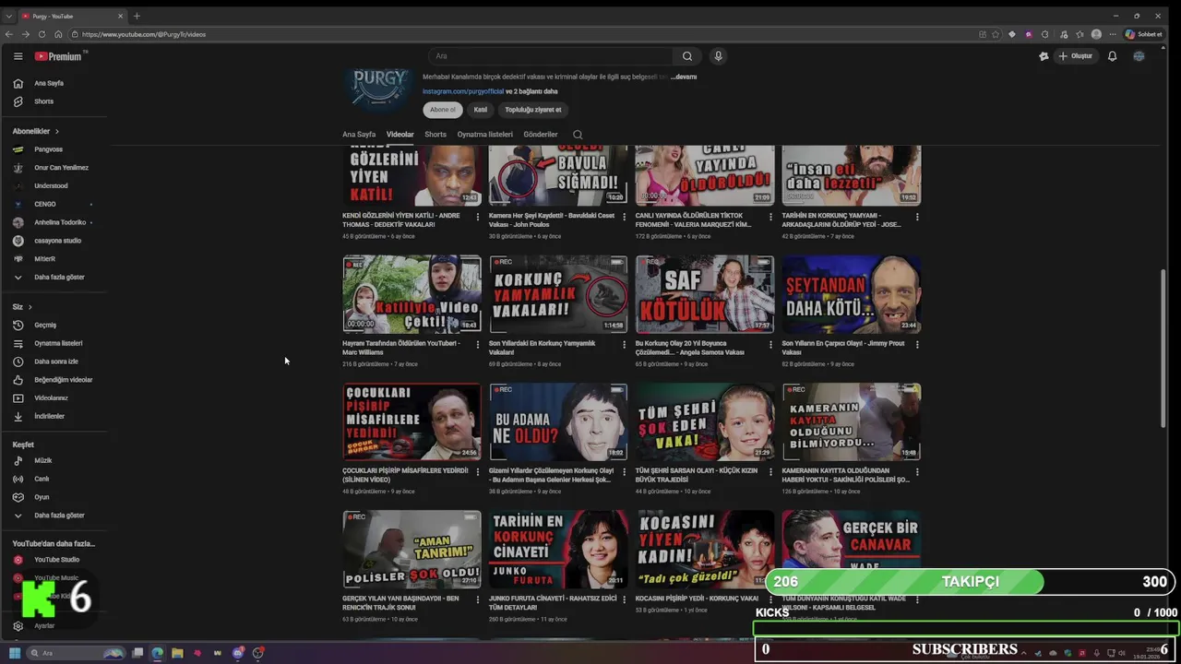Open browser extensions icon
This screenshot has height=664, width=1181.
point(1044,34)
